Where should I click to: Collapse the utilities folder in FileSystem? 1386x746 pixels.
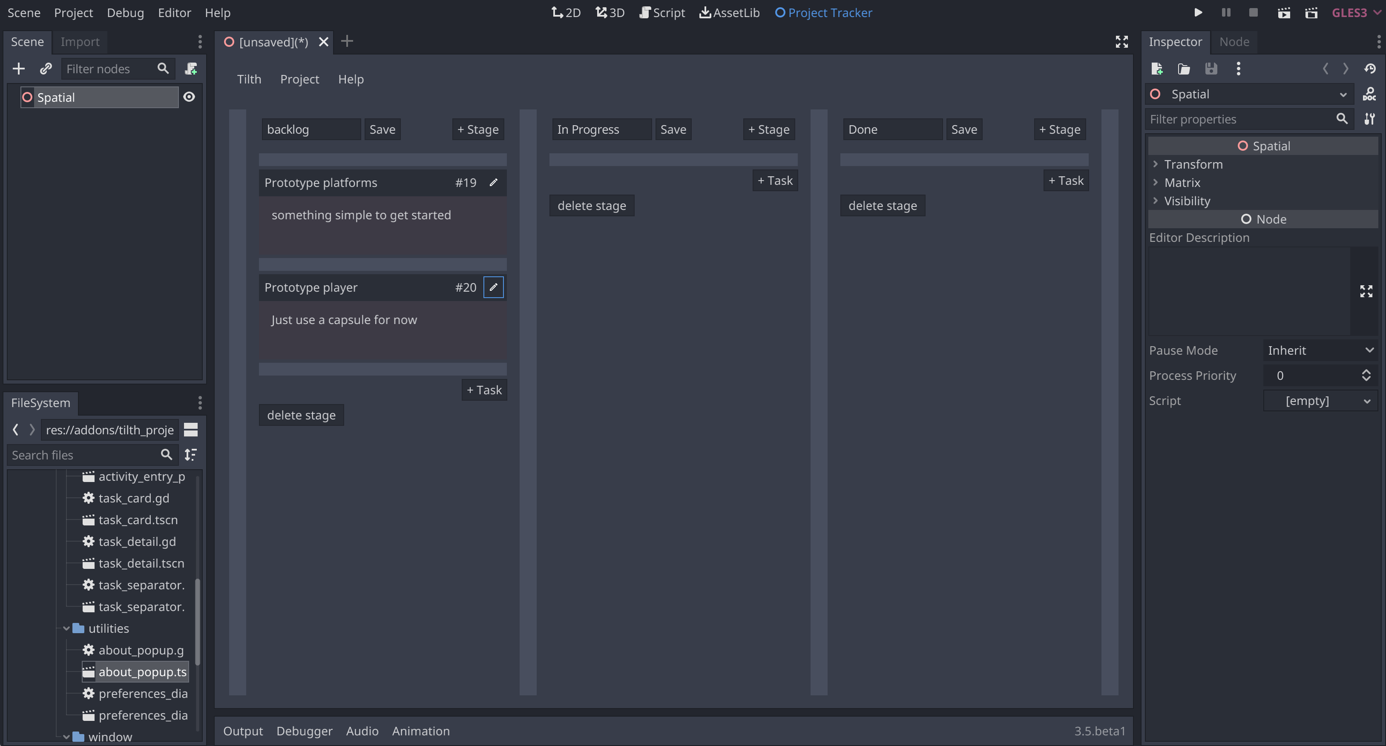66,628
